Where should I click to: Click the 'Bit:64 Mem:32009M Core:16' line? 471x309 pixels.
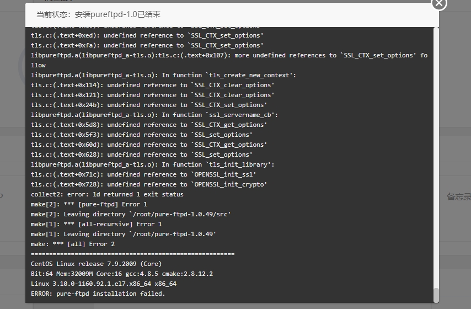[122, 274]
